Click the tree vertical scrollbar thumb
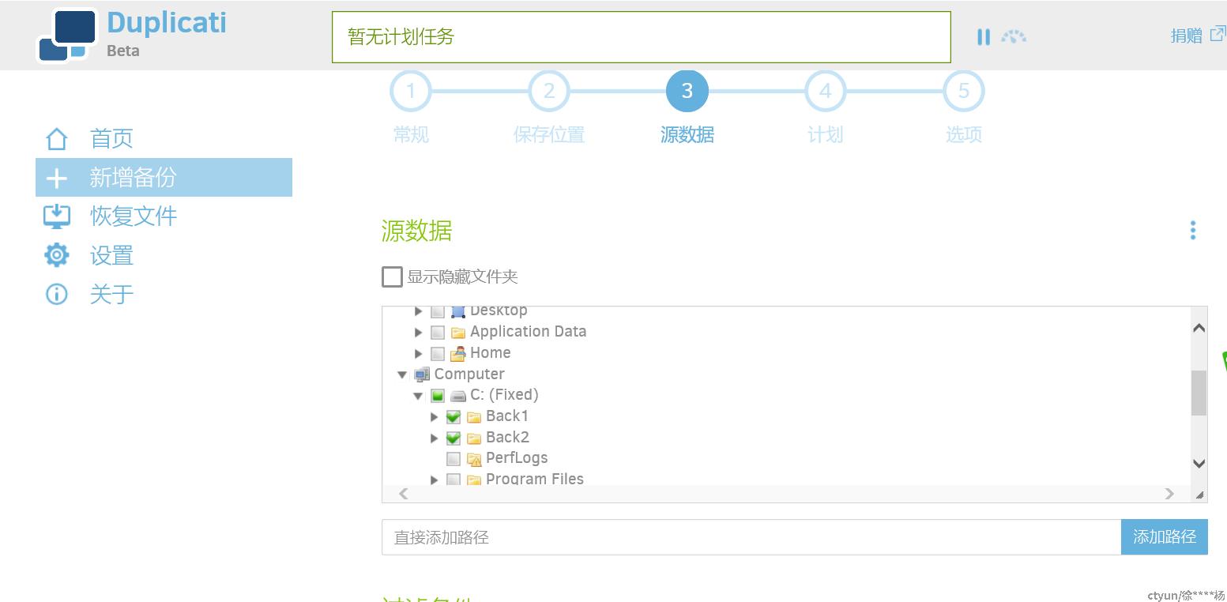The height and width of the screenshot is (602, 1227). [x=1199, y=393]
